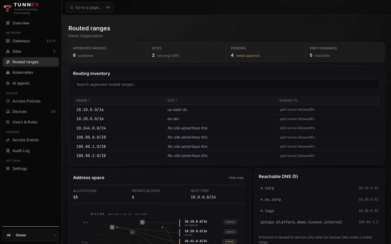The width and height of the screenshot is (391, 244).
Task: Click the *.corp DNS entry
Action: coord(319,188)
